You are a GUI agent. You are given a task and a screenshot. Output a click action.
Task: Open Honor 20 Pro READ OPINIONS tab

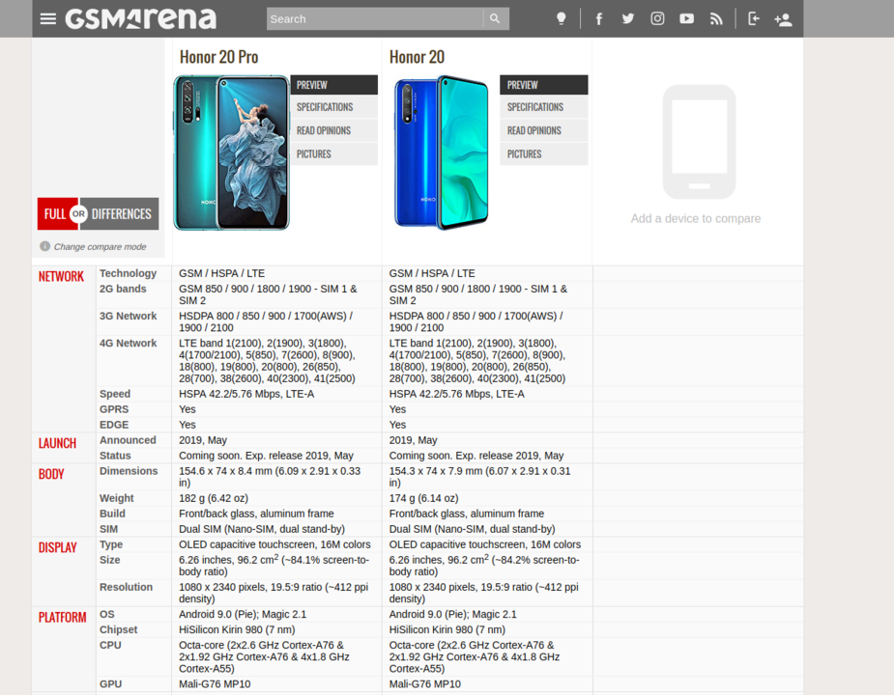coord(334,130)
